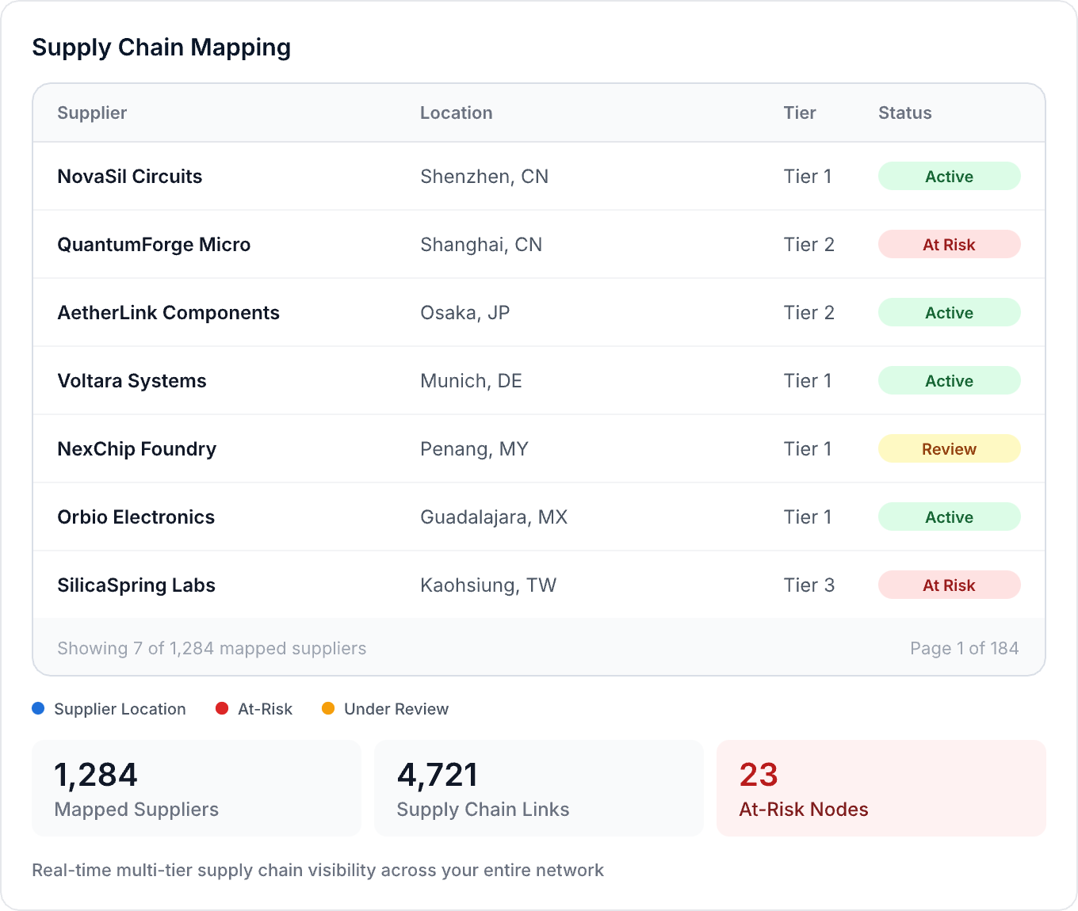
Task: Click the At Risk badge for QuantumForge Micro
Action: (x=949, y=244)
